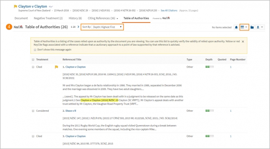Select checkbox for result 3 Clayton v Clayton
The width and height of the screenshot is (270, 149).
33,136
